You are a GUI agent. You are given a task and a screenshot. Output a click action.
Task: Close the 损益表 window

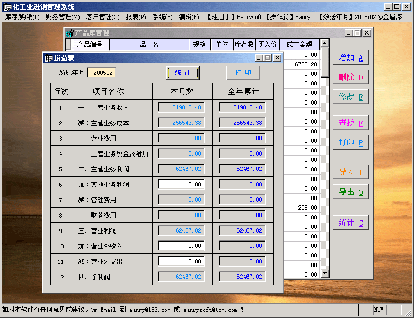(x=277, y=58)
